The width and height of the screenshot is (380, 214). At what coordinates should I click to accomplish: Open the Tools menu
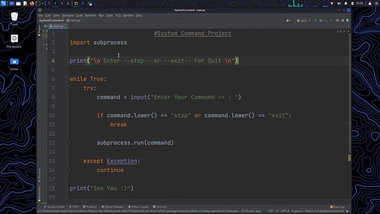109,15
